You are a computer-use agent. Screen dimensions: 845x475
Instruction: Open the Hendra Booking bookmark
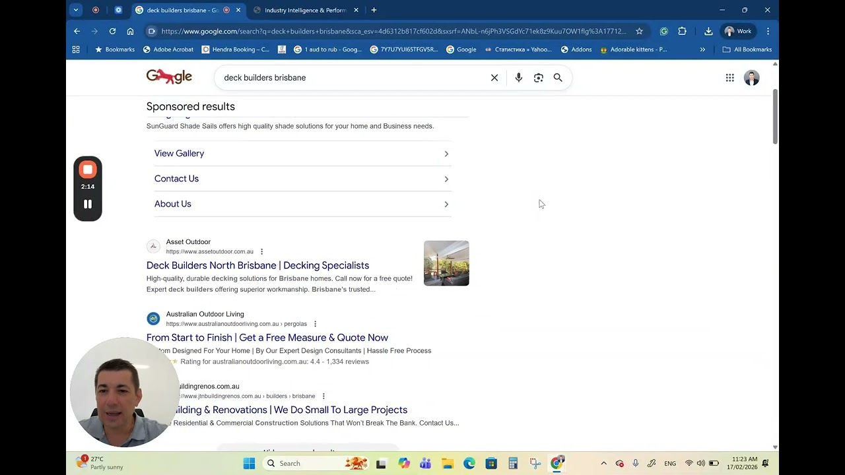point(236,49)
